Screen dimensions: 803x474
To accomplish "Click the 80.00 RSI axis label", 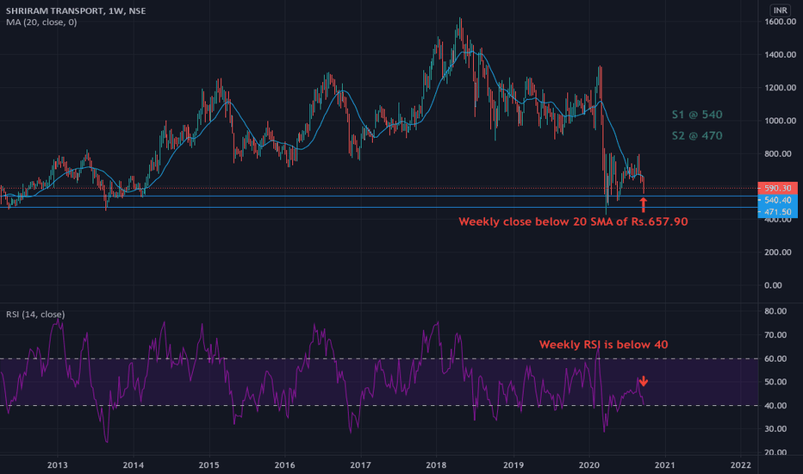I will click(x=775, y=311).
